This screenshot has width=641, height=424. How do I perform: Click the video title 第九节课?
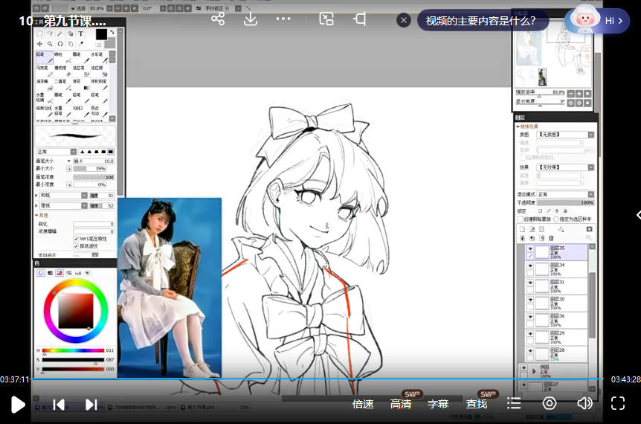click(x=63, y=21)
